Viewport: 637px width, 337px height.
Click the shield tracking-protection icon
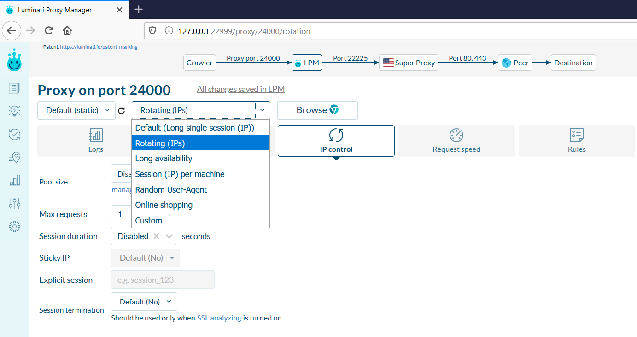(152, 31)
